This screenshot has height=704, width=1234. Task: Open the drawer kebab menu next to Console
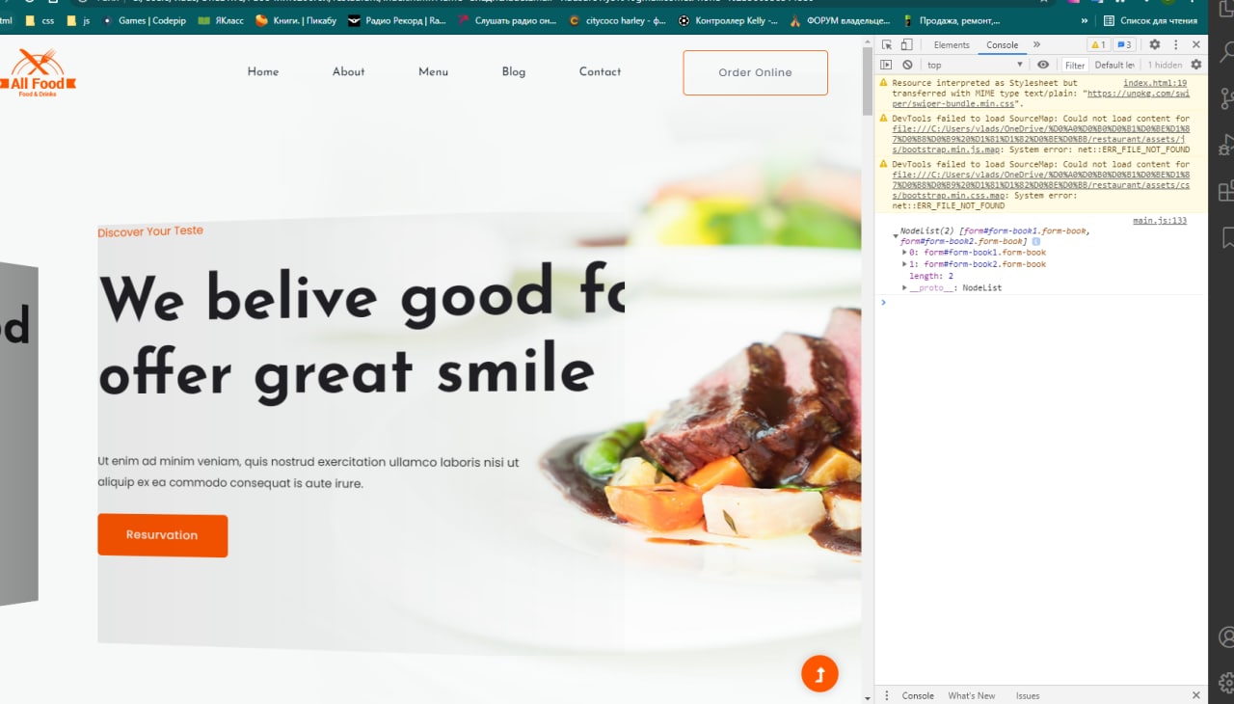(887, 695)
